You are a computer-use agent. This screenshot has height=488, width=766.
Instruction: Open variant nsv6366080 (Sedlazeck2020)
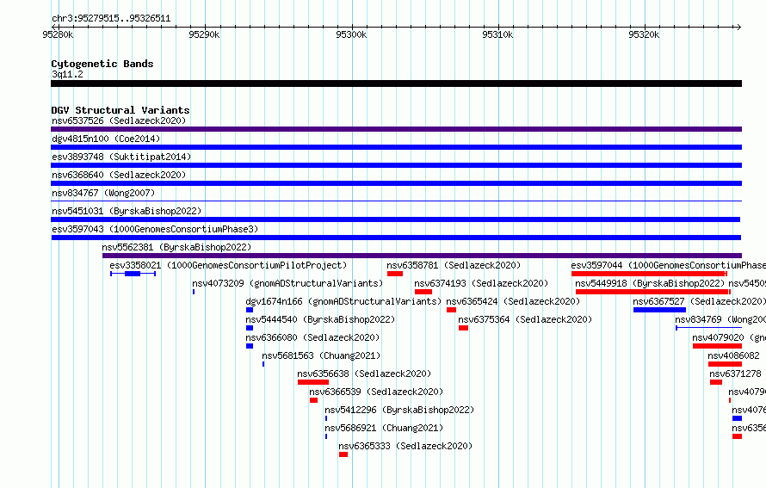point(312,337)
